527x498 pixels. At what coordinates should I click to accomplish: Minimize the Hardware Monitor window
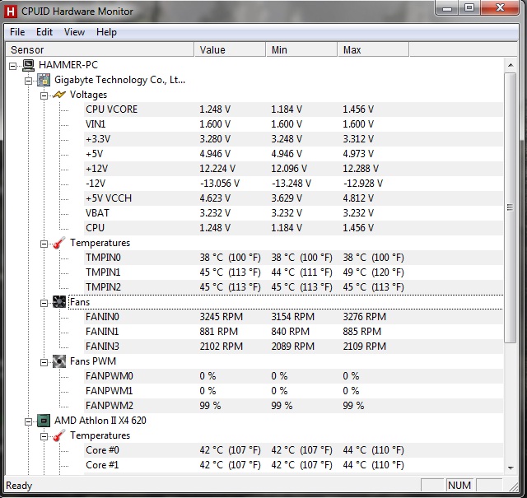pos(447,8)
